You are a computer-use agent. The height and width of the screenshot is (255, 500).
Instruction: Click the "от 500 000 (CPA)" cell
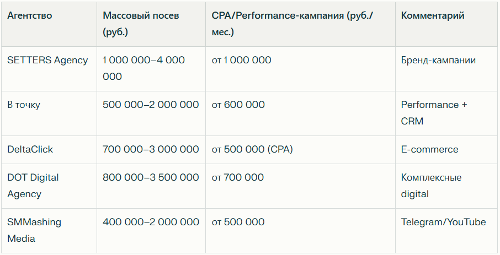252,149
